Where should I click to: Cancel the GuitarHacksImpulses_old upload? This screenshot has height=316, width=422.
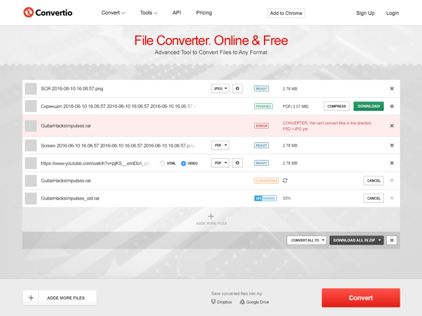pyautogui.click(x=373, y=198)
